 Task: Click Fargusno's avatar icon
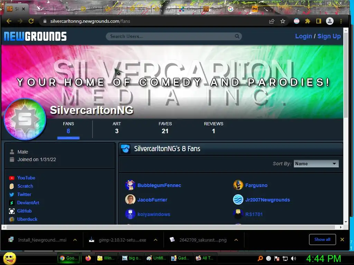[238, 185]
